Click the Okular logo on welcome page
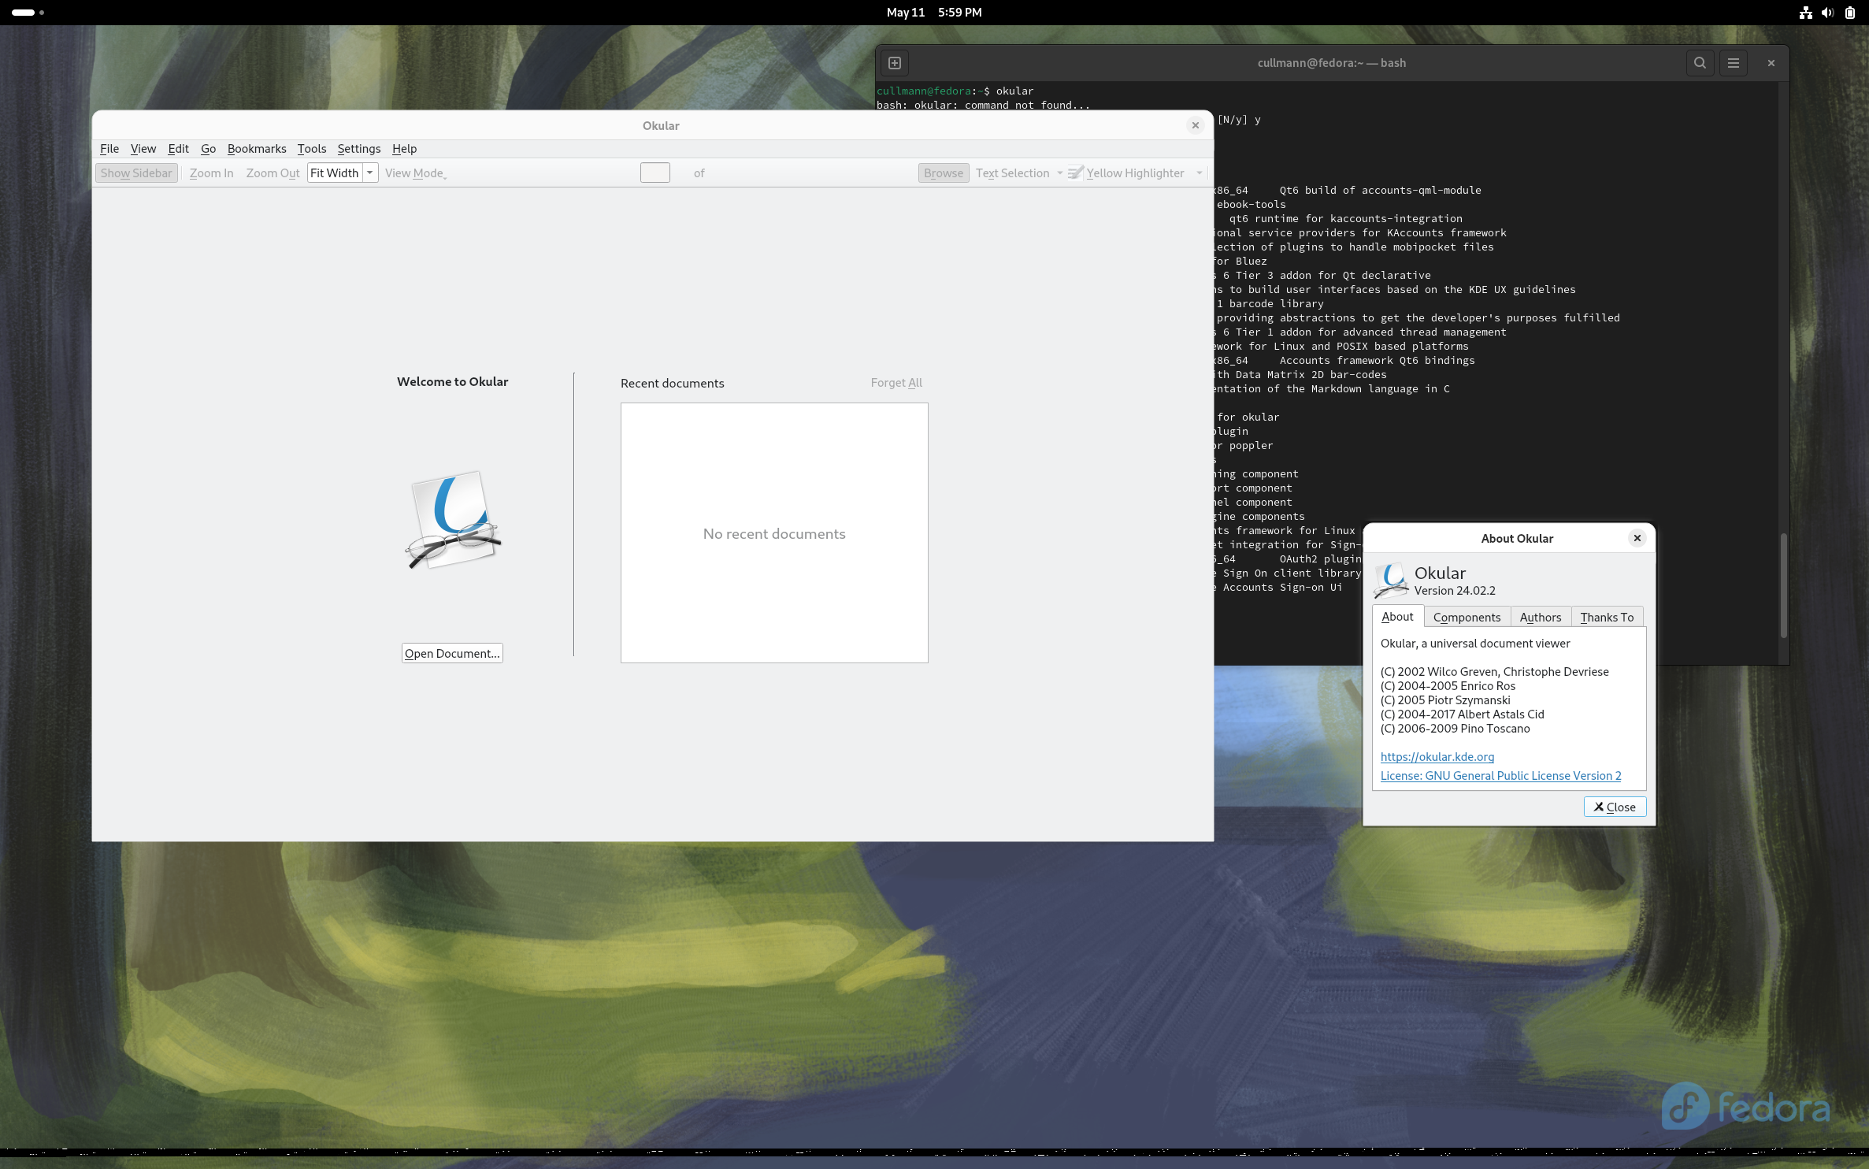The width and height of the screenshot is (1869, 1169). click(x=453, y=520)
